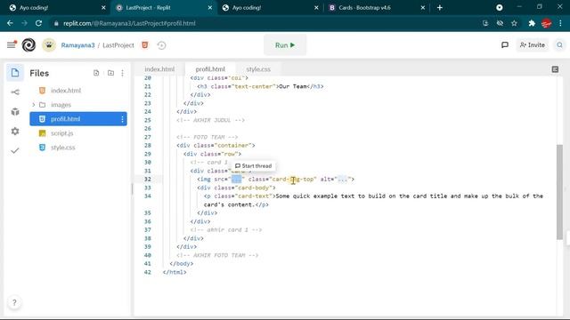The height and width of the screenshot is (320, 570).
Task: Click the Invite button
Action: (533, 45)
